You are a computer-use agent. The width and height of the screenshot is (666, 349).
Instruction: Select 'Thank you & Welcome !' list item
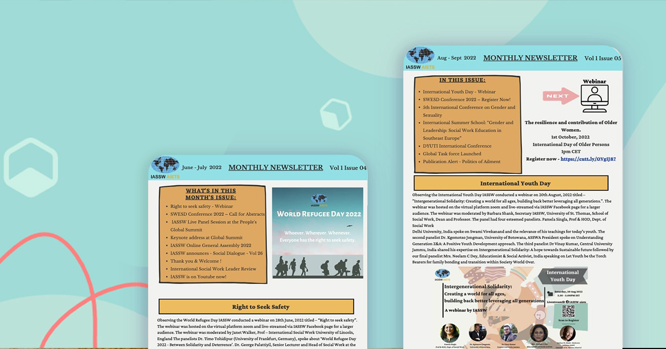[x=196, y=261]
